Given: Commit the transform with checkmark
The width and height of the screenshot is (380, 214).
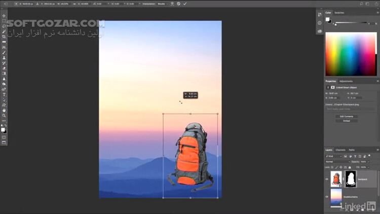Looking at the screenshot, I should [185, 4].
